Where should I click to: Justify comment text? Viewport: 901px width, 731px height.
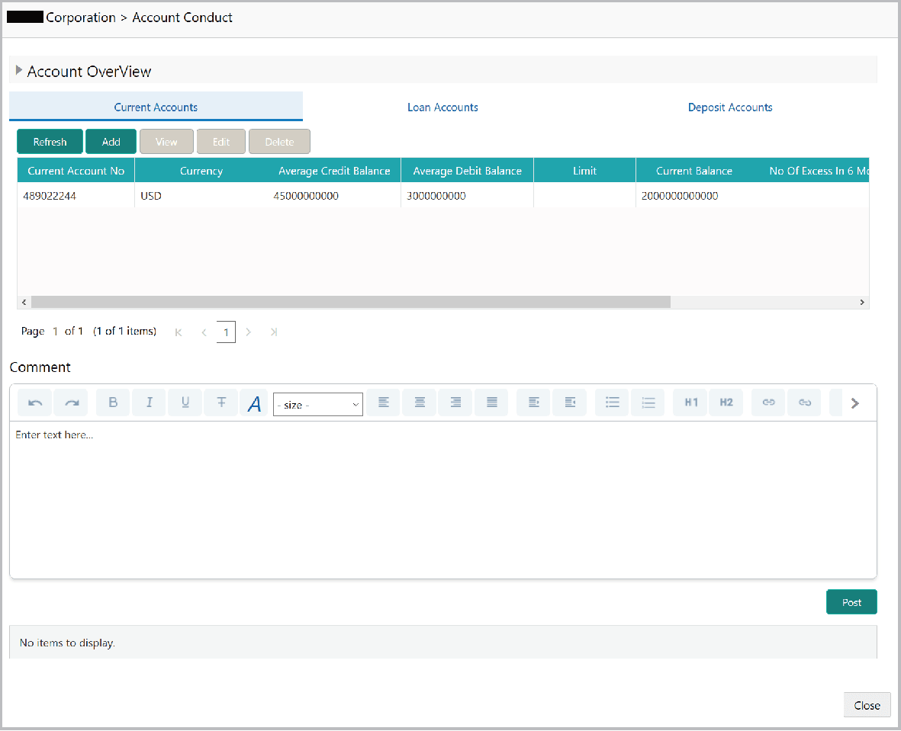(x=492, y=402)
